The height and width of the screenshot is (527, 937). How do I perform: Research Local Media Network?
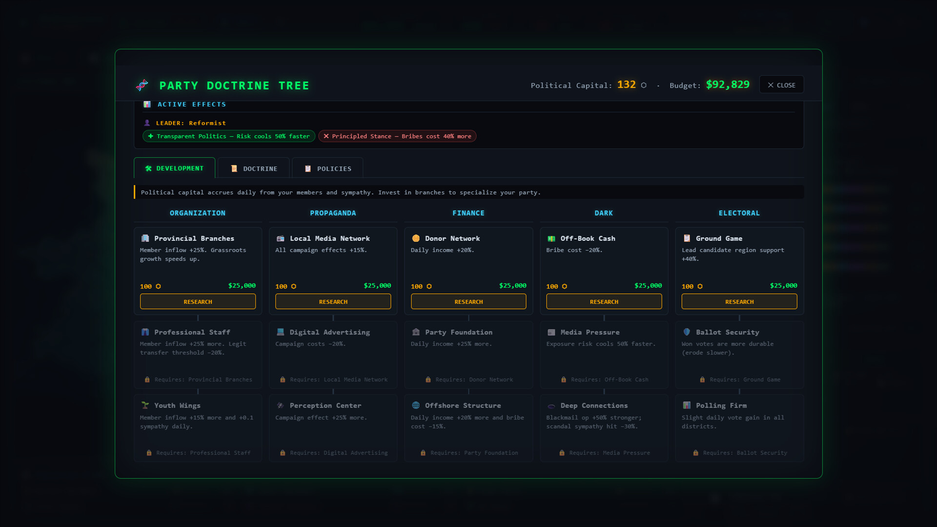pos(333,302)
